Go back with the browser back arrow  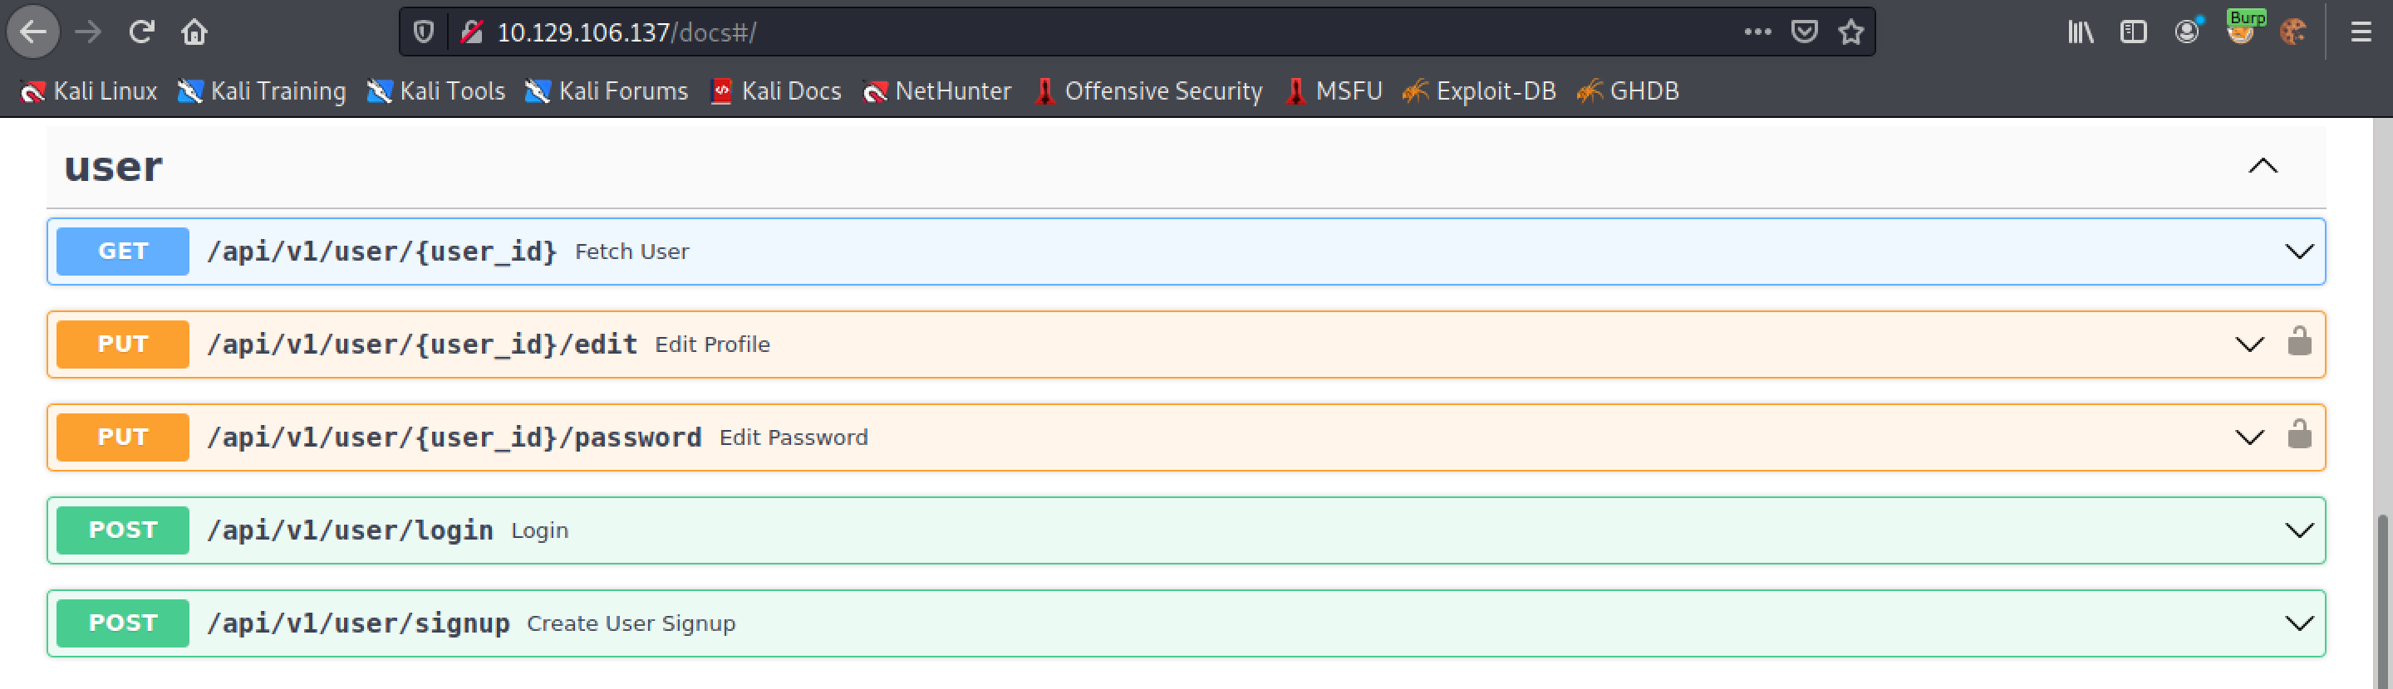[33, 32]
